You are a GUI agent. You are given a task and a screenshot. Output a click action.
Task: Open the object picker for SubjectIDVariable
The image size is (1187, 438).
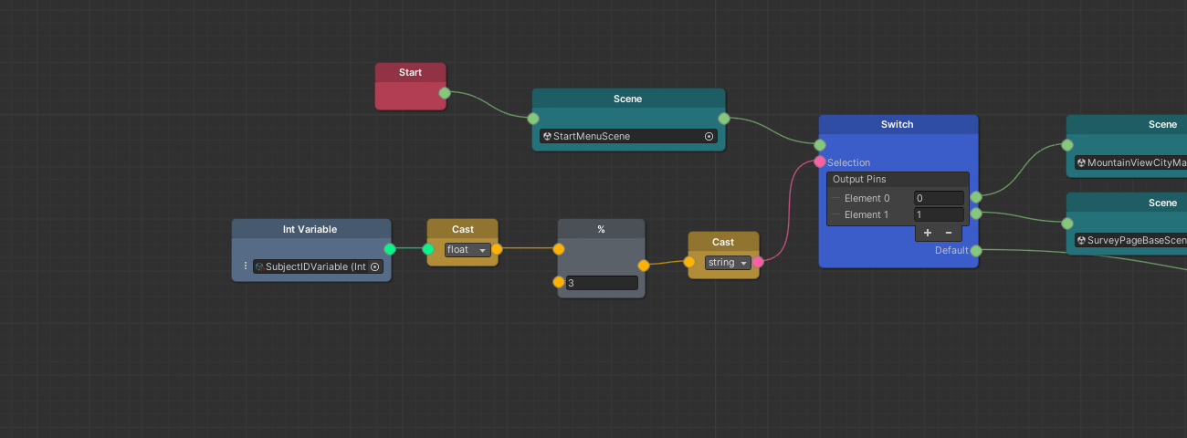[374, 266]
